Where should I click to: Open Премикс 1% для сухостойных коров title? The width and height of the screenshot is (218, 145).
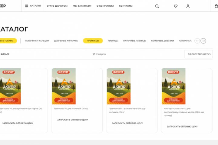coord(21,110)
